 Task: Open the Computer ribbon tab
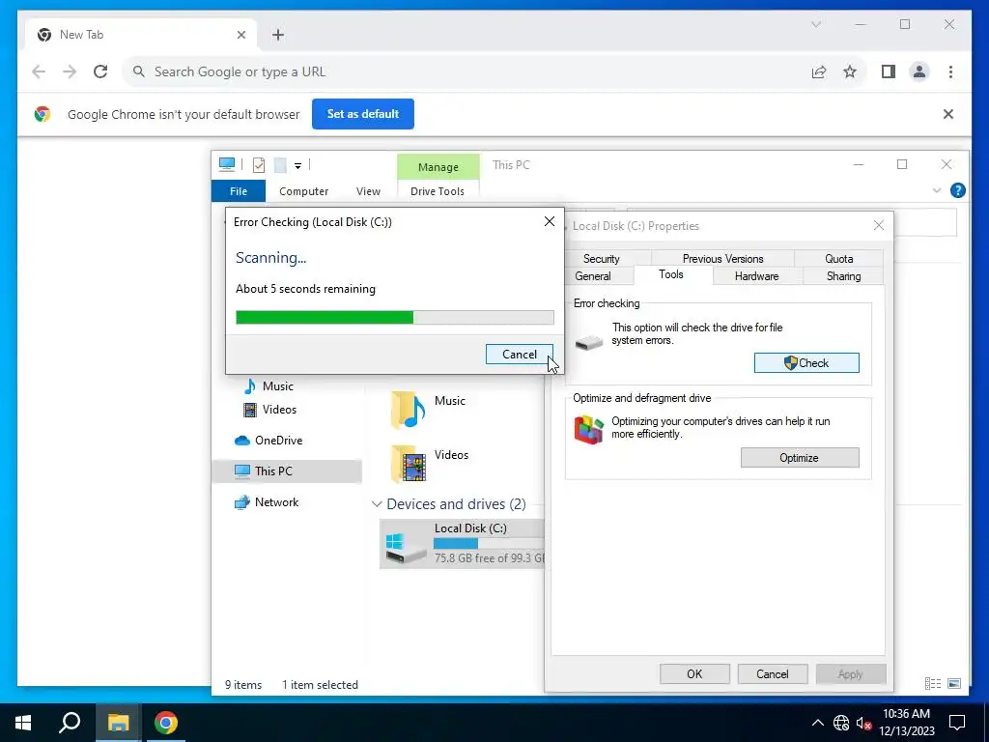tap(303, 191)
